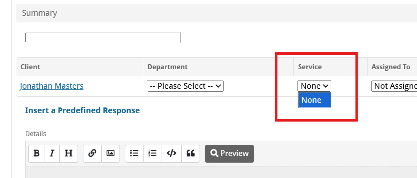Click the Service column header
This screenshot has width=417, height=178.
click(310, 67)
